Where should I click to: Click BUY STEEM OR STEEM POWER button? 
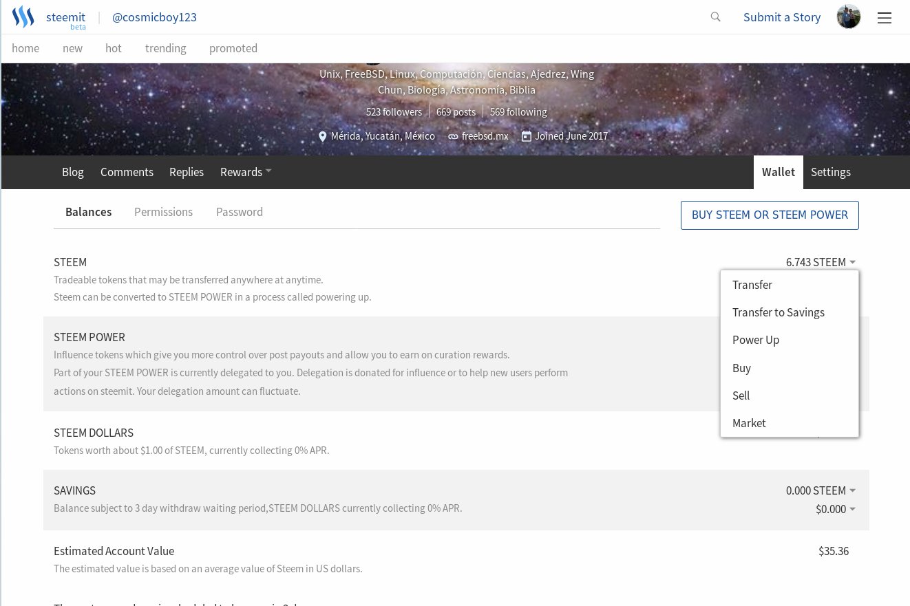click(x=770, y=215)
